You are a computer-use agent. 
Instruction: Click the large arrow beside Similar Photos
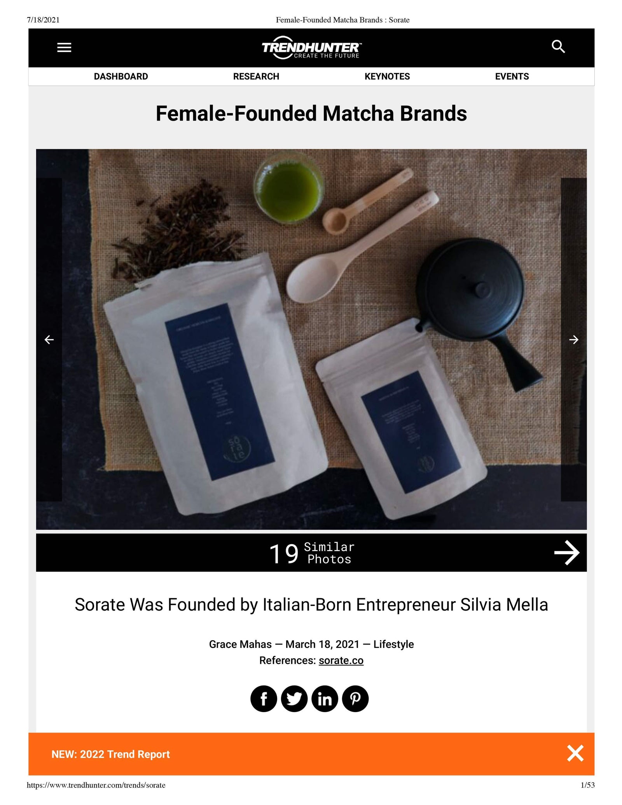pos(567,553)
